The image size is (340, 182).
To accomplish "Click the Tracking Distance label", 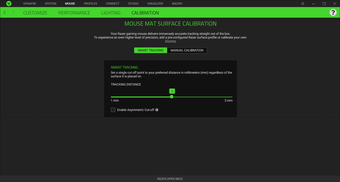I will 126,84.
